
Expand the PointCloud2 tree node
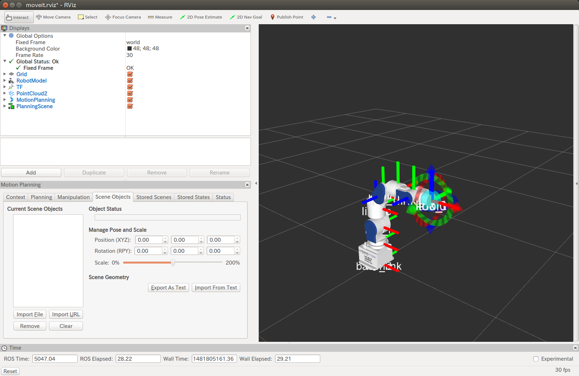(5, 93)
